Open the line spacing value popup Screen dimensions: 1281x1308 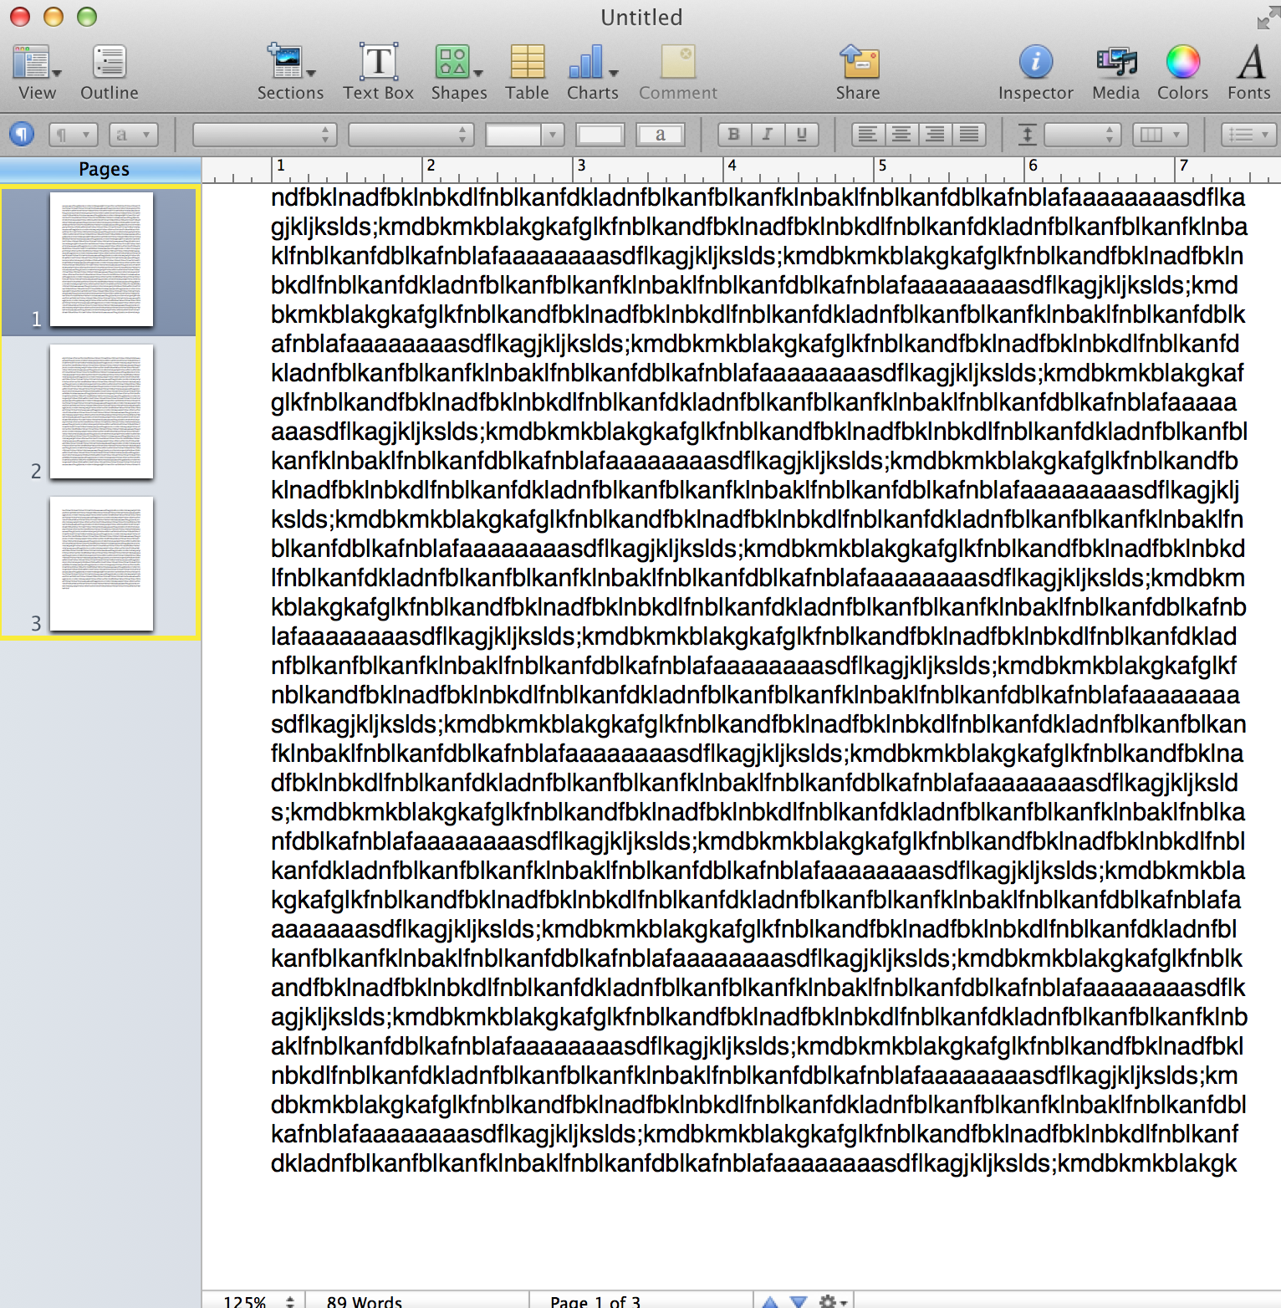click(1083, 134)
